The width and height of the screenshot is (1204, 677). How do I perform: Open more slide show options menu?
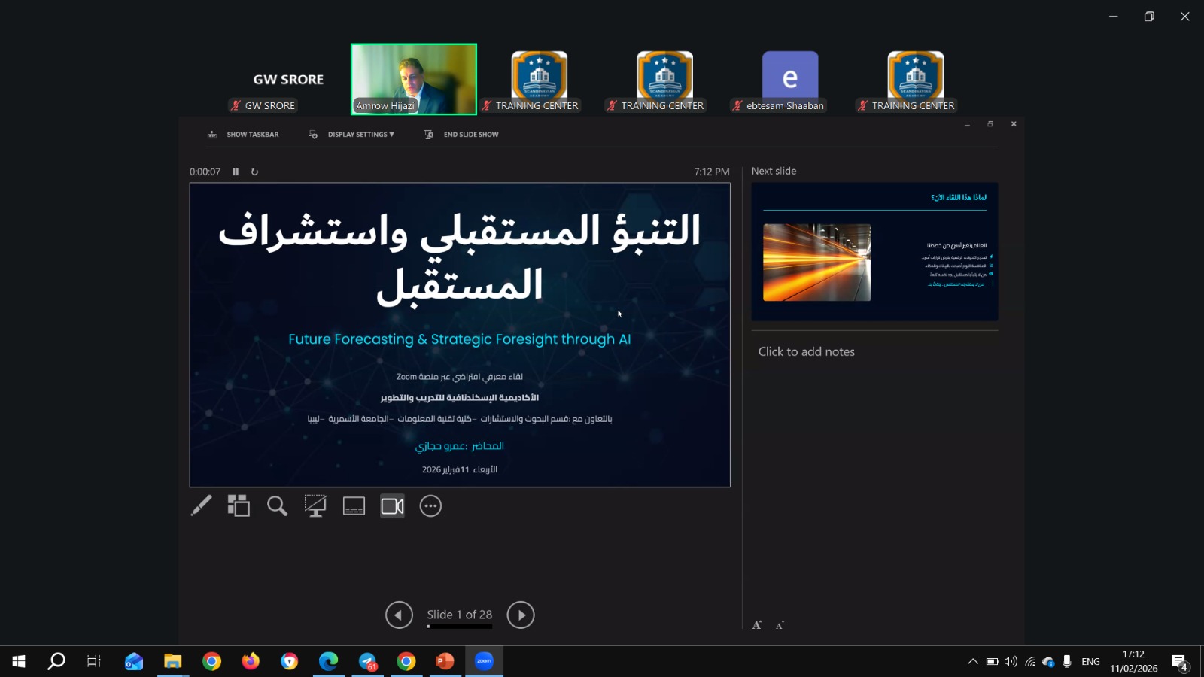(430, 506)
